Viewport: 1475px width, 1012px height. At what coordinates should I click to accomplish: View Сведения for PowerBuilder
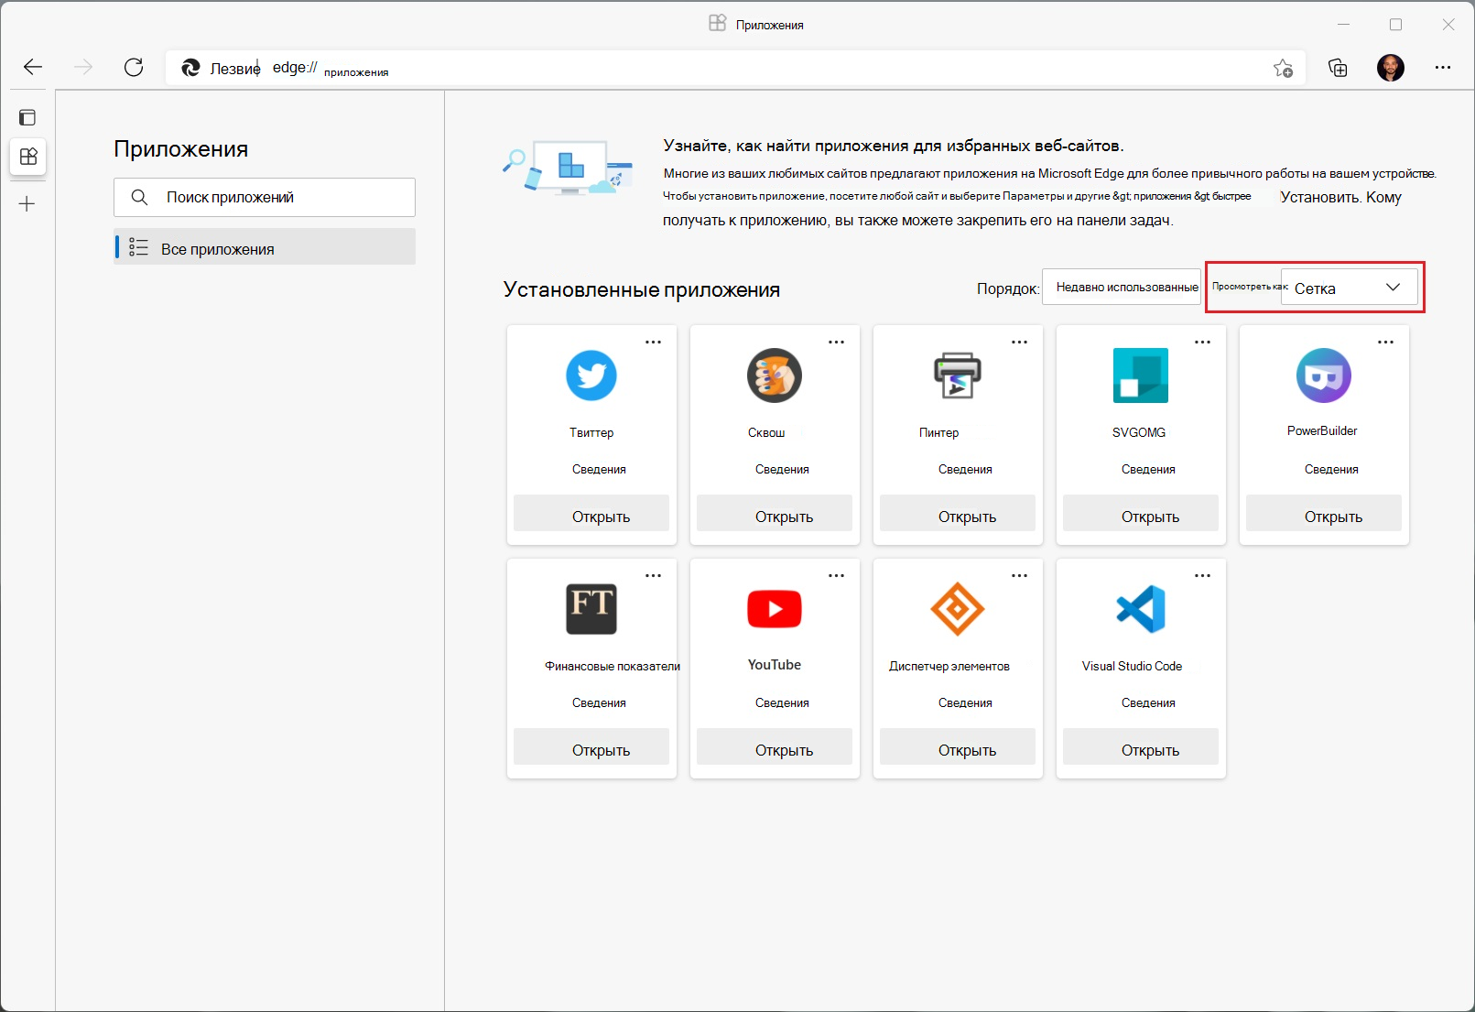1331,469
